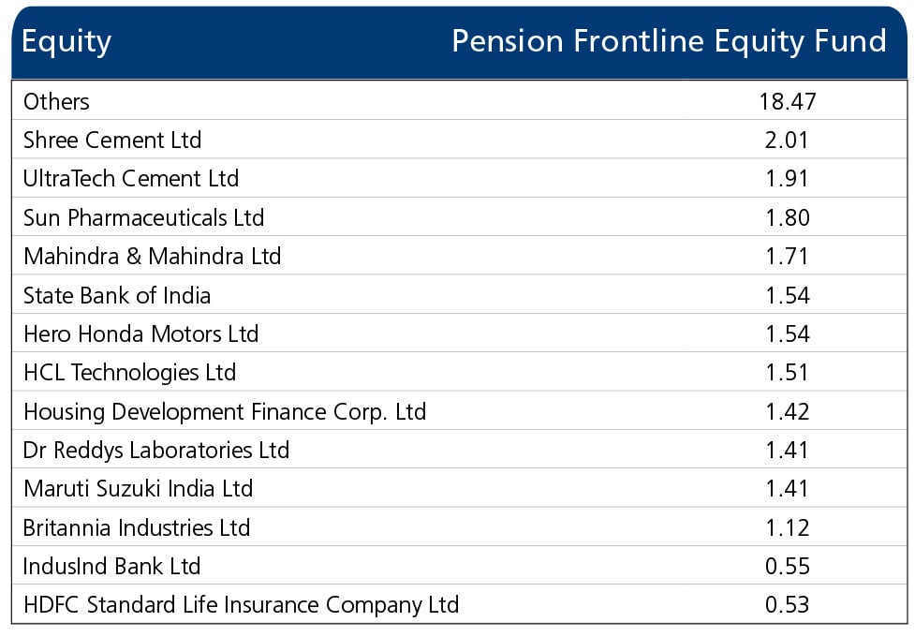
Task: Click HDFC Standard Life Insurance Company Ltd
Action: 241,605
